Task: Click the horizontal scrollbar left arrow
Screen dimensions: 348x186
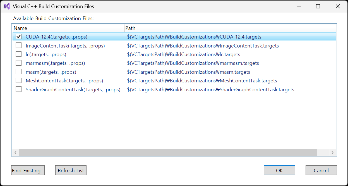Action: point(16,152)
